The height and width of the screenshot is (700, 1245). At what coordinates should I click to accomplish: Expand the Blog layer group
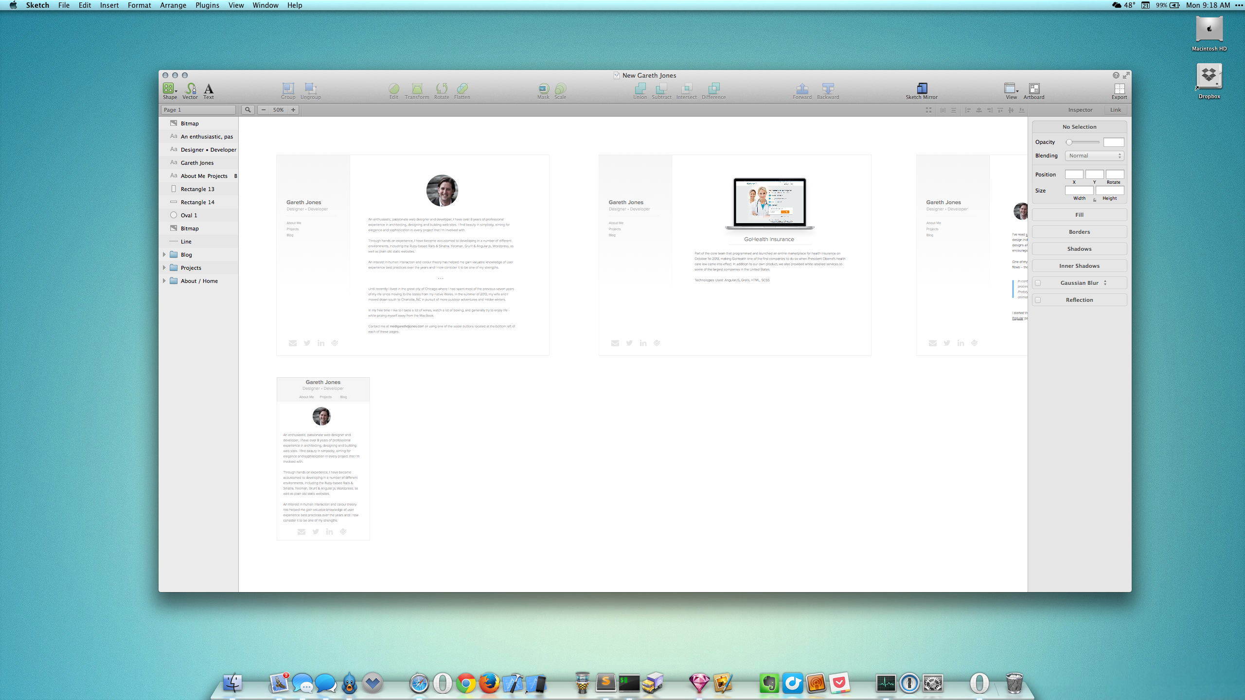[164, 255]
